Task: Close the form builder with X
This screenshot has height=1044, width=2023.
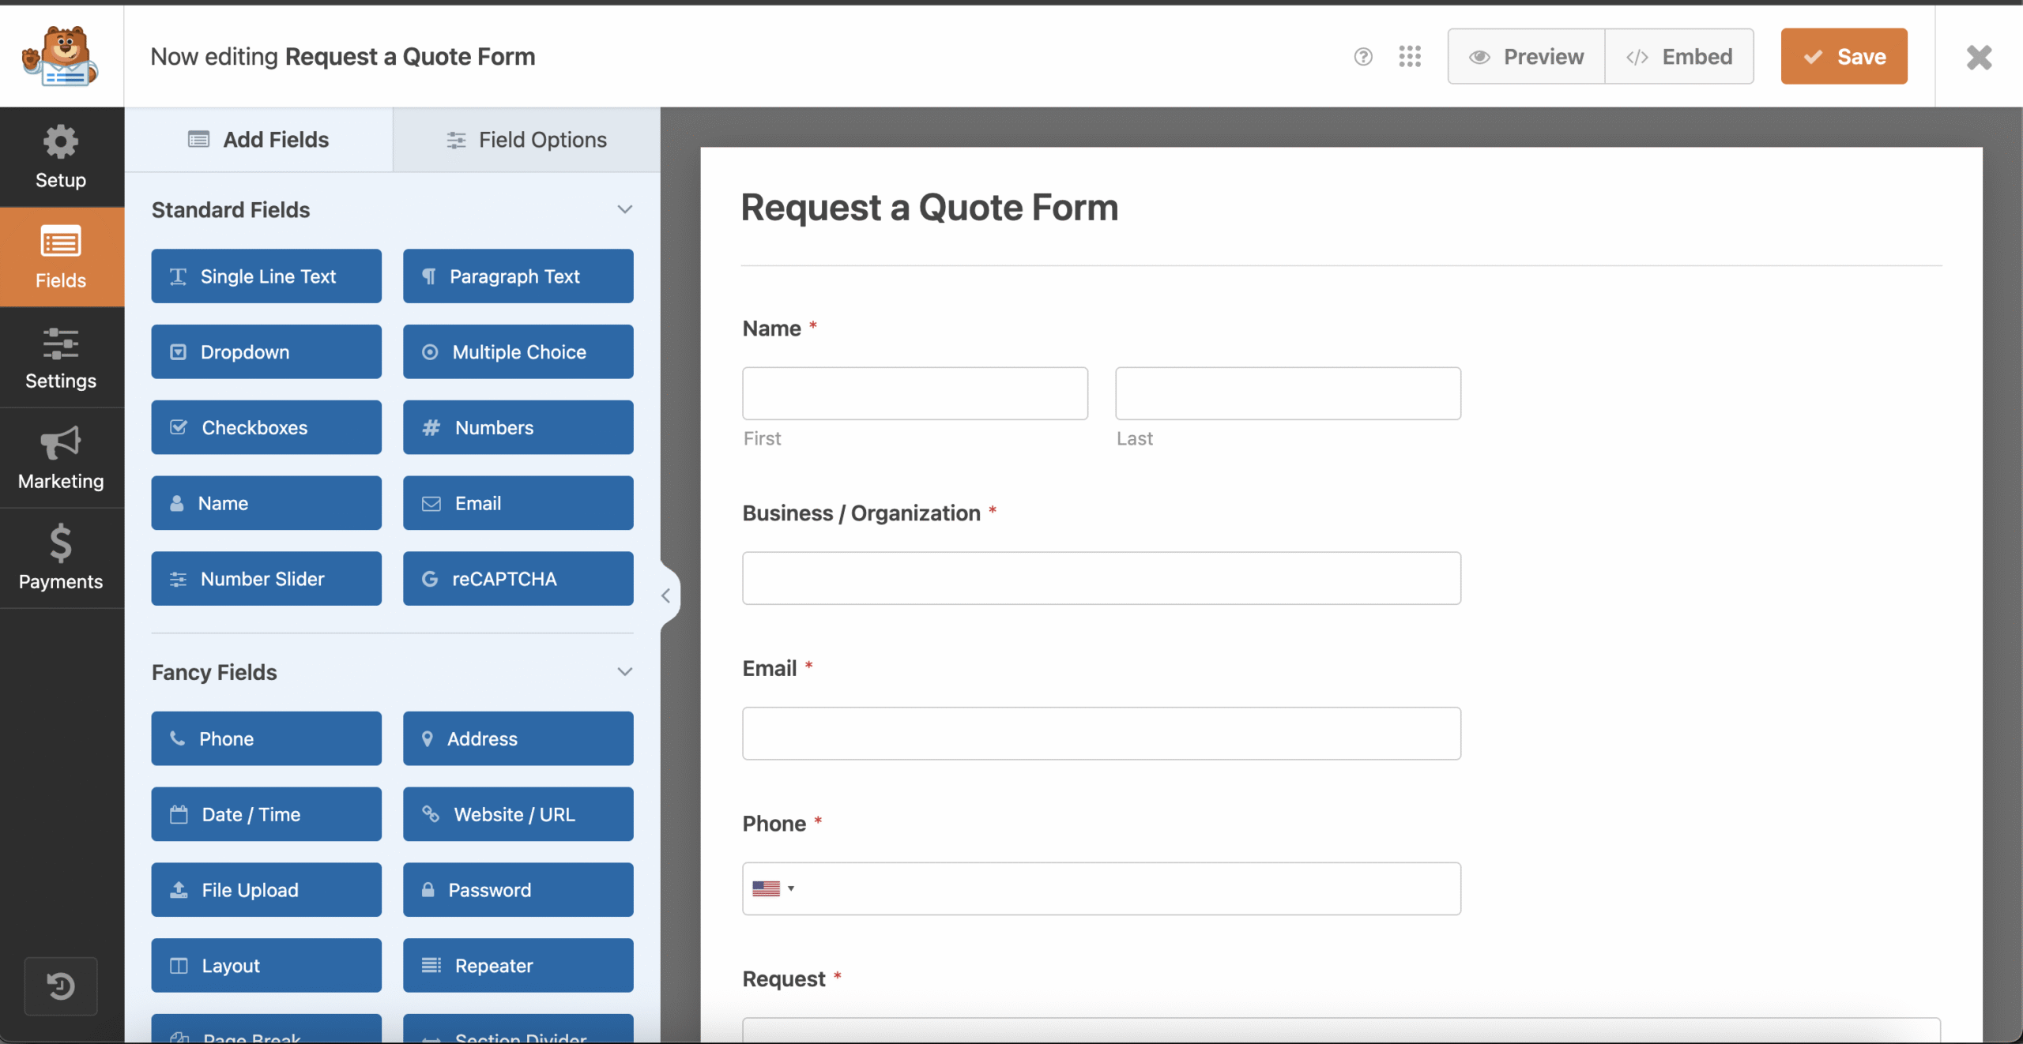Action: [1980, 57]
